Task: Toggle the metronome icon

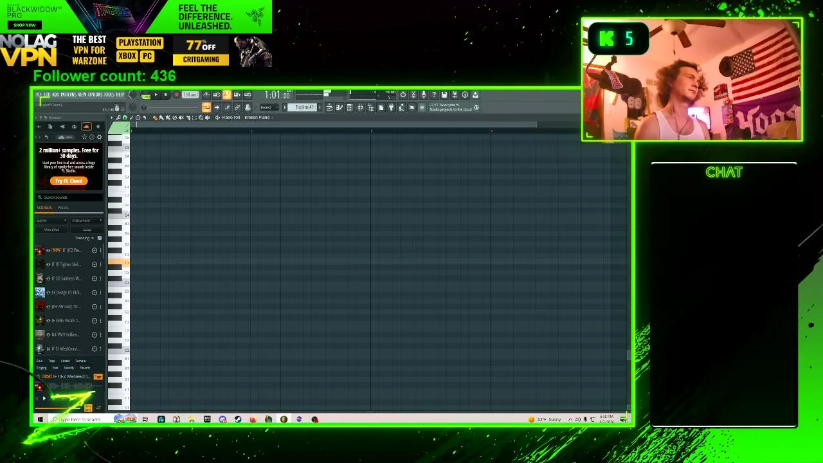Action: [x=206, y=95]
